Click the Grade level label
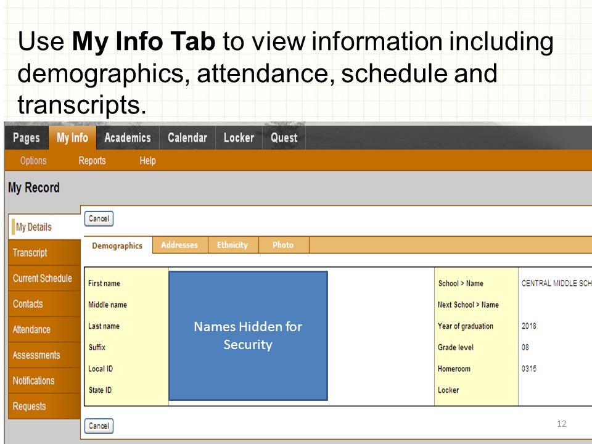The width and height of the screenshot is (592, 444). point(456,347)
